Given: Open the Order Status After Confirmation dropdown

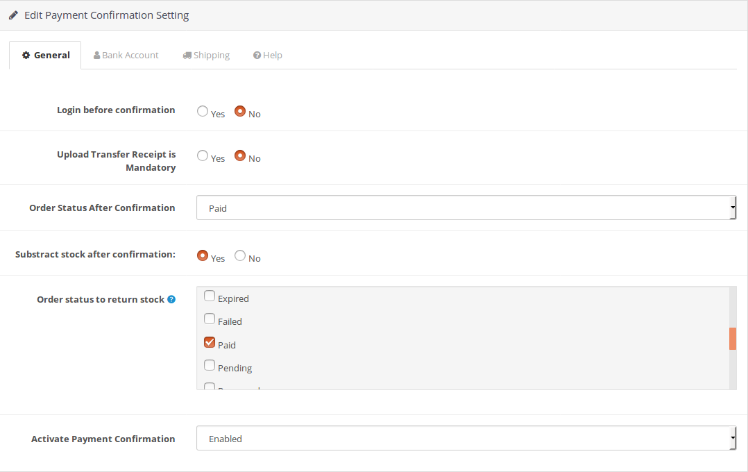Looking at the screenshot, I should point(466,208).
